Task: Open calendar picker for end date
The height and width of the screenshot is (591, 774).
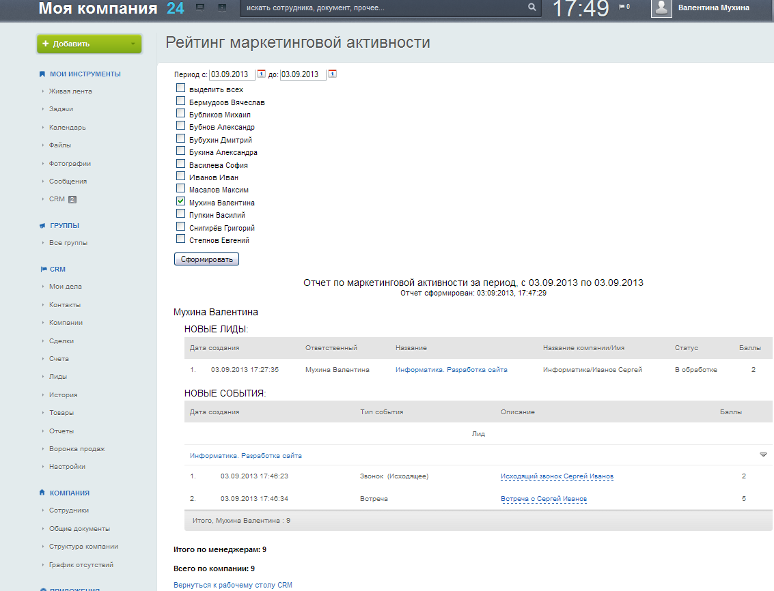Action: 332,74
